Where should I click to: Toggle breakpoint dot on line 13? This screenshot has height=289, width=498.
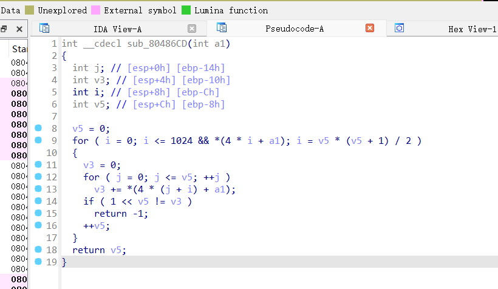(x=38, y=188)
